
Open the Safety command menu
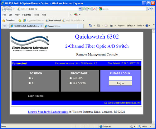131,25
